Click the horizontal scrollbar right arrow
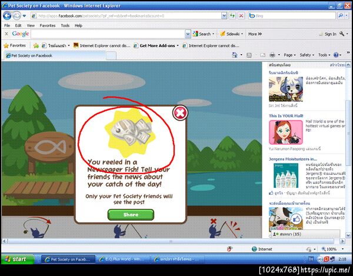This screenshot has height=276, width=353. click(x=342, y=241)
